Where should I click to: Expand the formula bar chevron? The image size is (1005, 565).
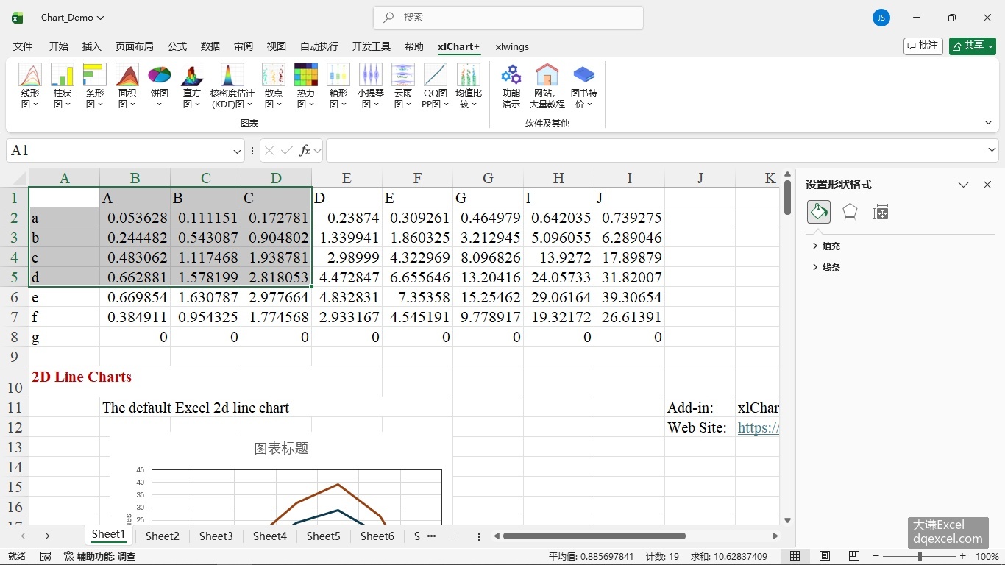992,150
